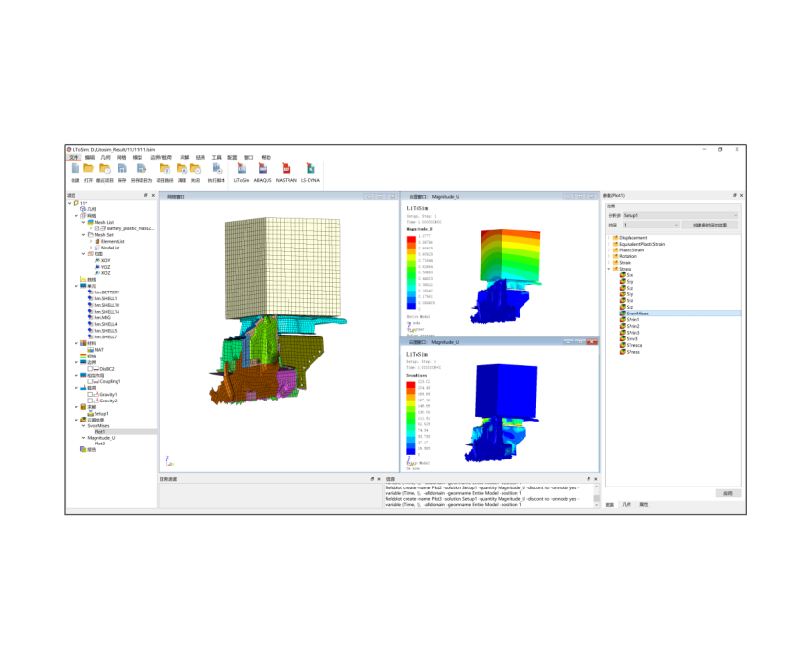Click the New (创建) project toolbar icon
The image size is (812, 650).
click(75, 168)
